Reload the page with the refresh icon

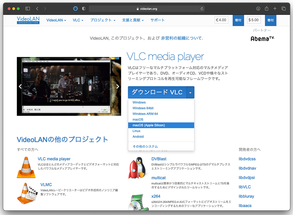pyautogui.click(x=202, y=9)
